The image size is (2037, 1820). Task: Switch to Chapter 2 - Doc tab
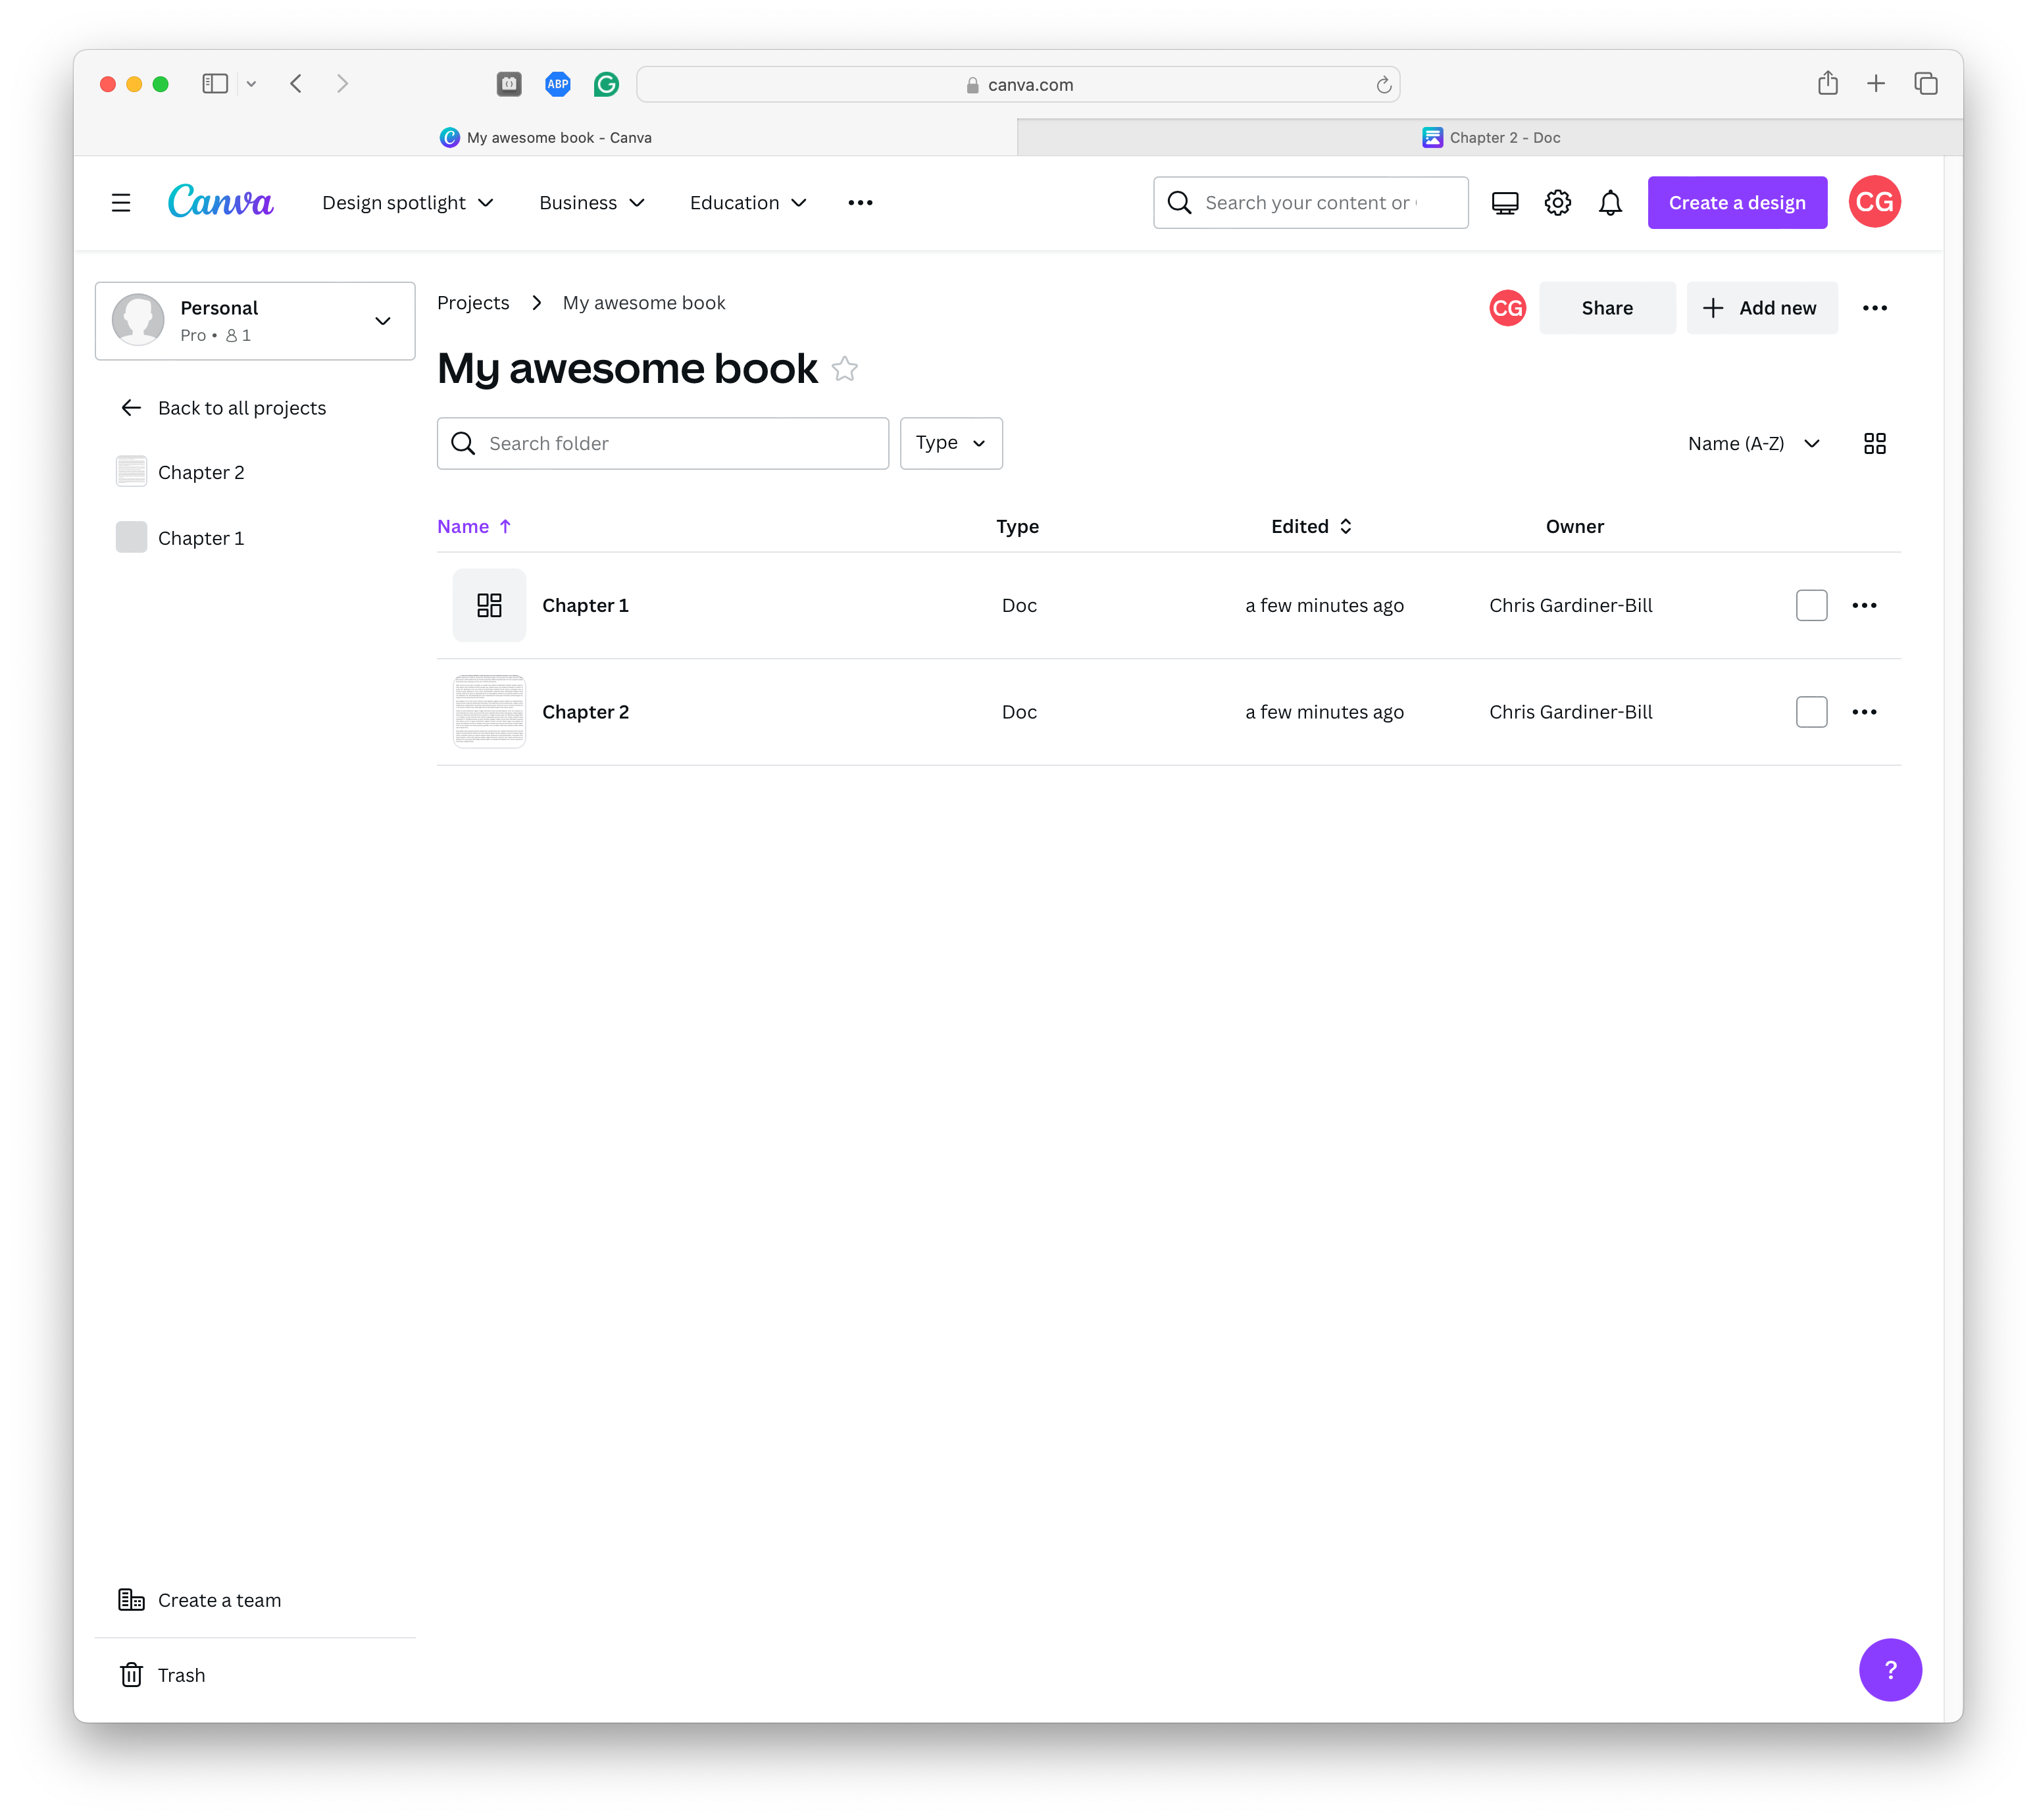pos(1490,138)
